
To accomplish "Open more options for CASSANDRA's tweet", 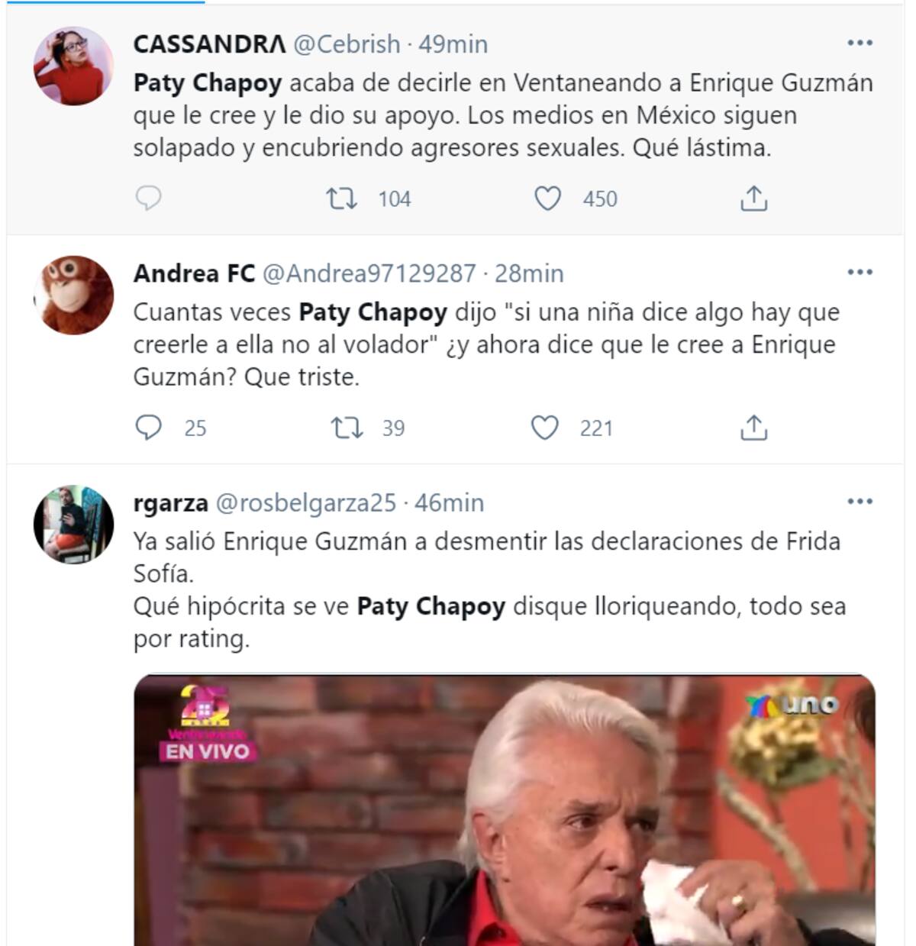I will [860, 44].
